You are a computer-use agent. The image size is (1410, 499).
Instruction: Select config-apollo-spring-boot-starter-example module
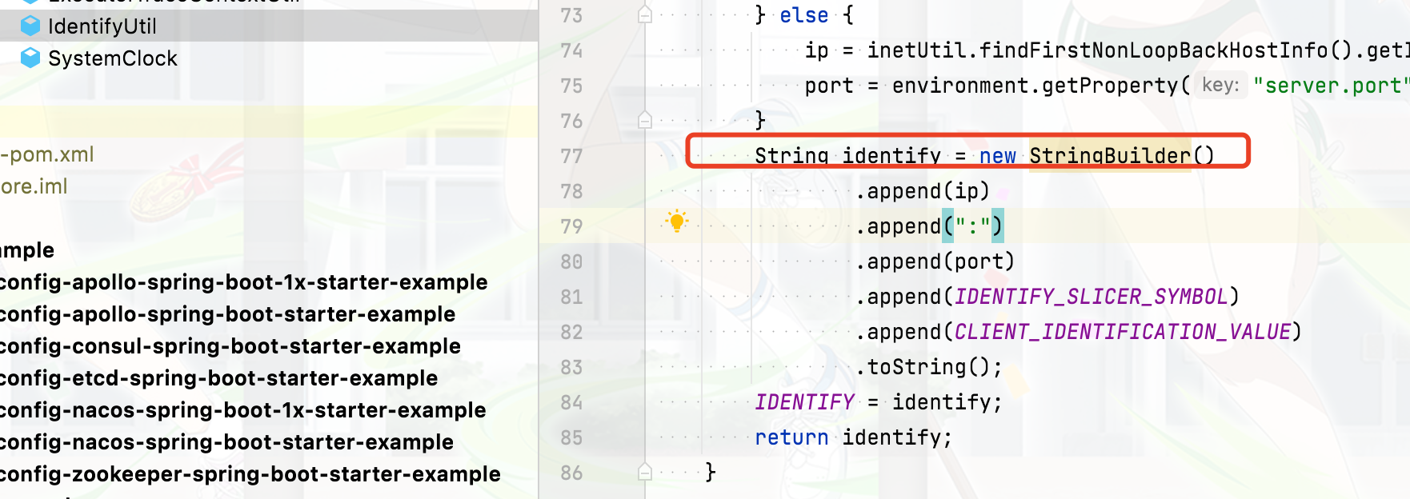227,314
